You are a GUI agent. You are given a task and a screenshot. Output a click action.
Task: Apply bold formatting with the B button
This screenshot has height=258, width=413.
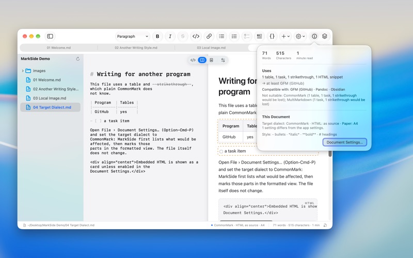157,36
